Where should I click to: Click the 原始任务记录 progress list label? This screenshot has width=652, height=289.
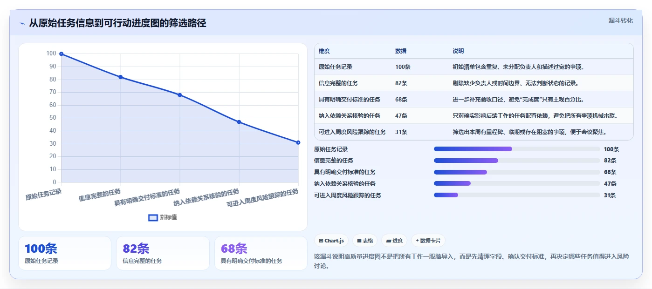pos(331,149)
